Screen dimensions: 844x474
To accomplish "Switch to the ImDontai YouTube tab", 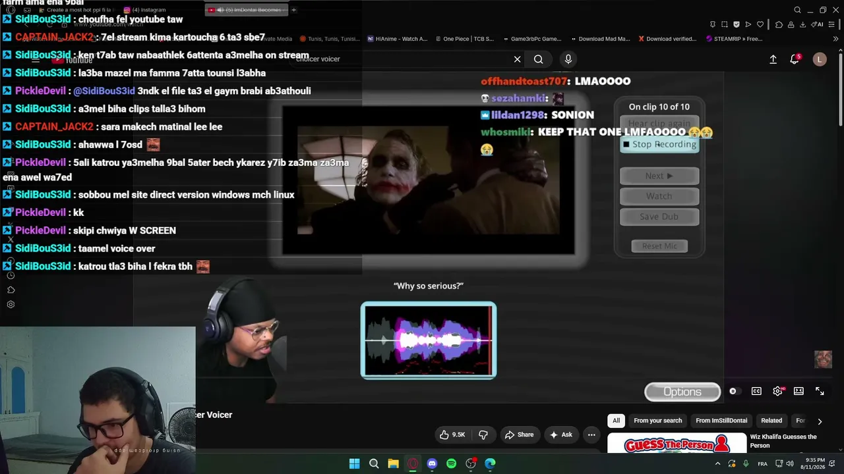I will click(245, 10).
